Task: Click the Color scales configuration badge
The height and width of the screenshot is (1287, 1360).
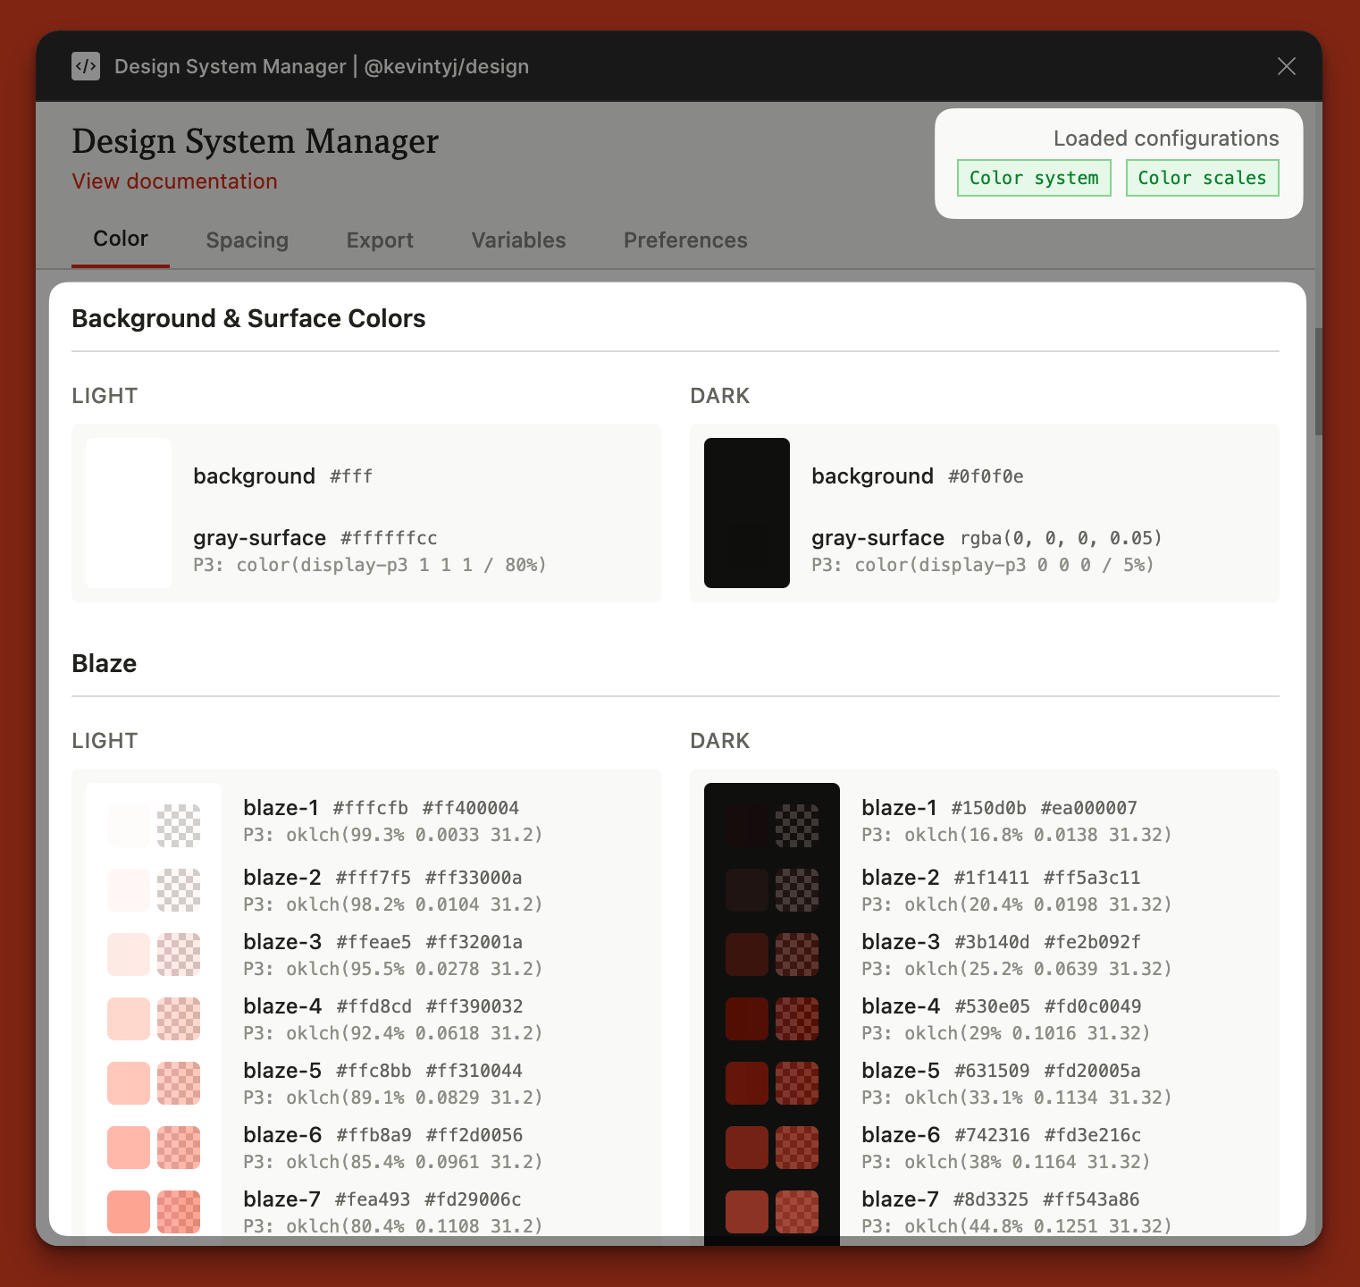Action: [1202, 178]
